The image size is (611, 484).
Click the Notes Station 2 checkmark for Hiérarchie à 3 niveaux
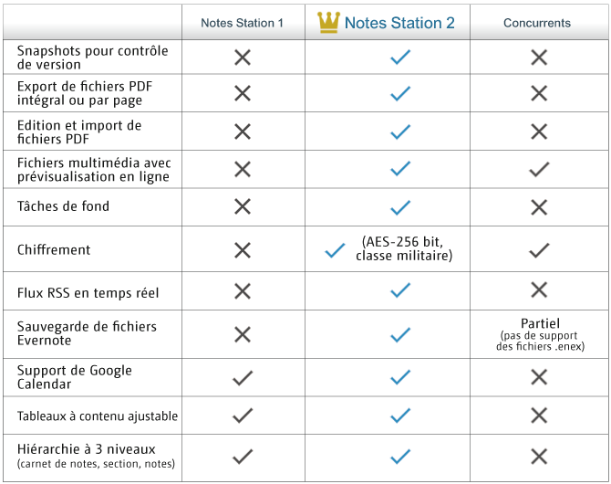[399, 457]
